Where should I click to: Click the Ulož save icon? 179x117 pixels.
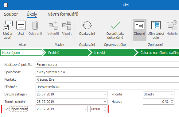[x=21, y=26]
